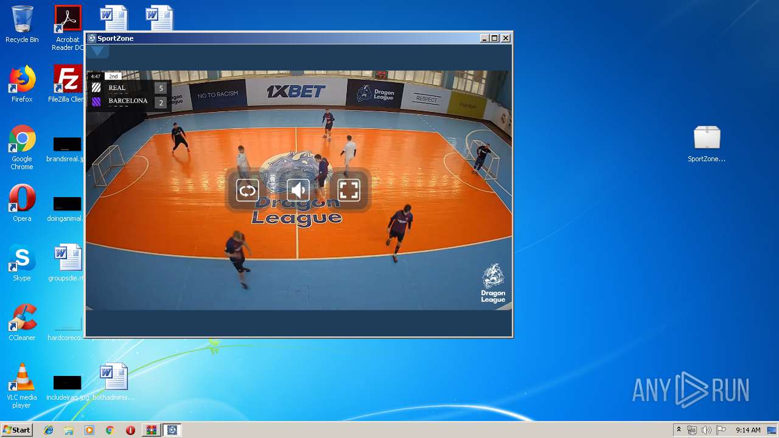Open Windows Explorer folder in taskbar
The height and width of the screenshot is (438, 779).
point(69,430)
